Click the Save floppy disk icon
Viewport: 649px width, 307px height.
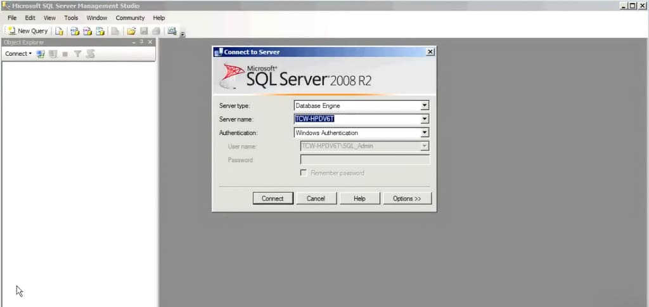[x=144, y=31]
